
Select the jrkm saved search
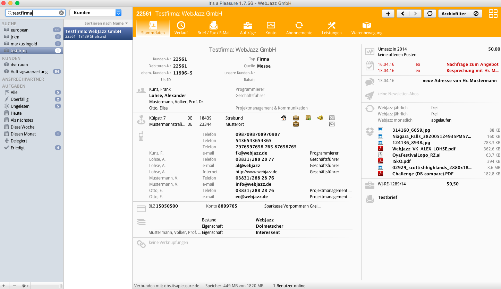pyautogui.click(x=31, y=37)
